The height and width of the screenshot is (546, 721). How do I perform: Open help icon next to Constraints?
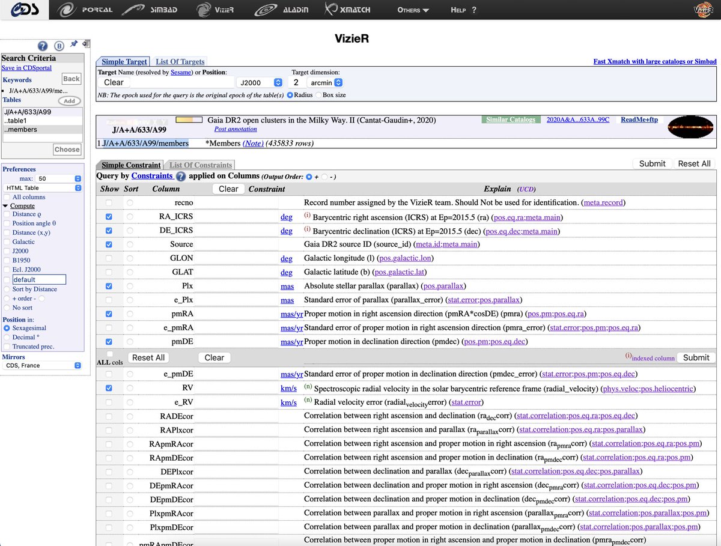(180, 176)
